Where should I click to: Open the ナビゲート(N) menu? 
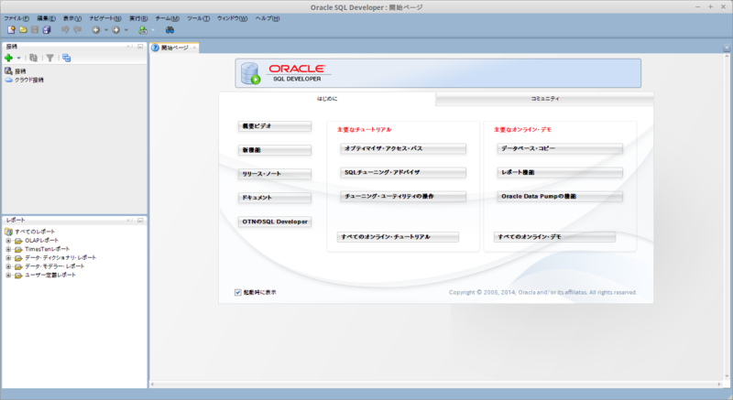tap(105, 18)
